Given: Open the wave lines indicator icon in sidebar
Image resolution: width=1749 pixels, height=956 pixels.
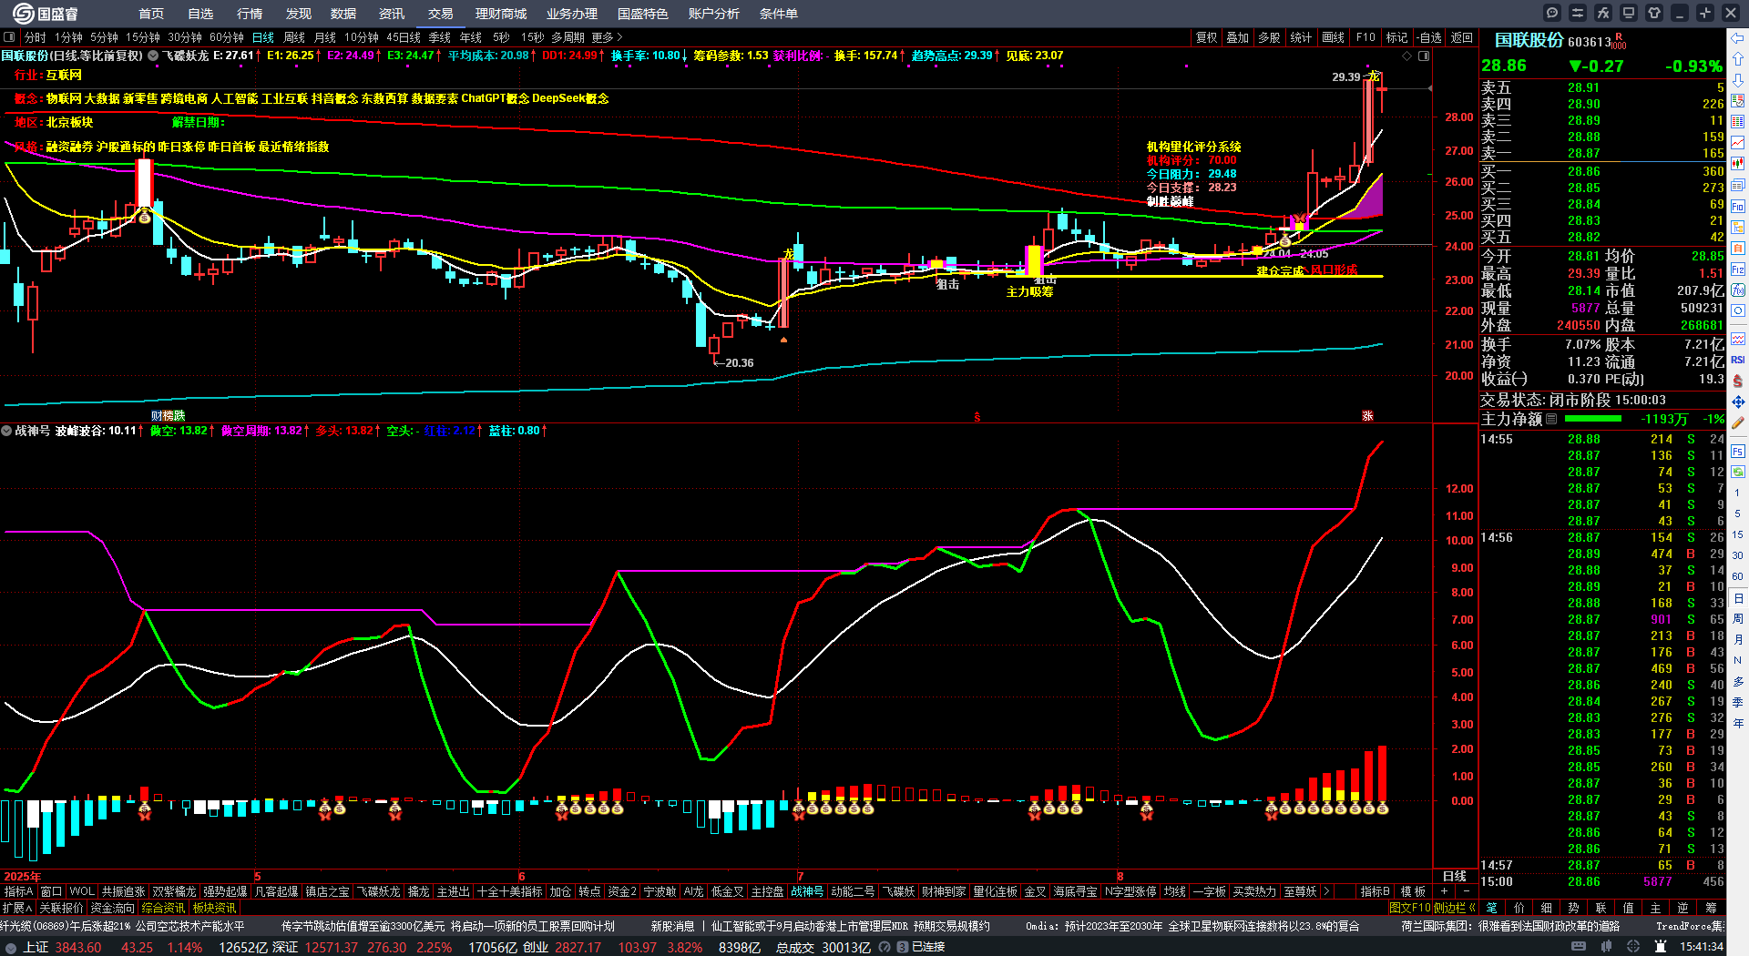Looking at the screenshot, I should (1738, 339).
